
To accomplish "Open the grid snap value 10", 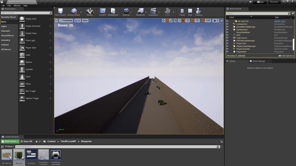I will point(187,20).
